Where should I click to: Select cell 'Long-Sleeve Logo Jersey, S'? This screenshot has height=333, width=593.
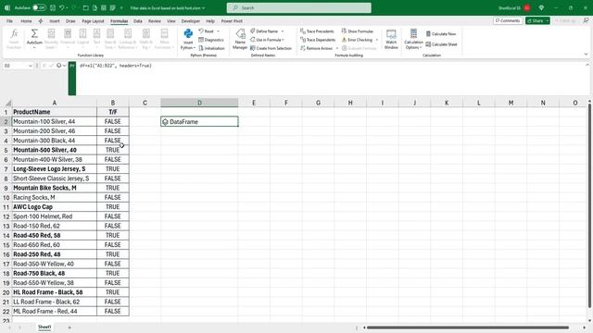click(54, 168)
